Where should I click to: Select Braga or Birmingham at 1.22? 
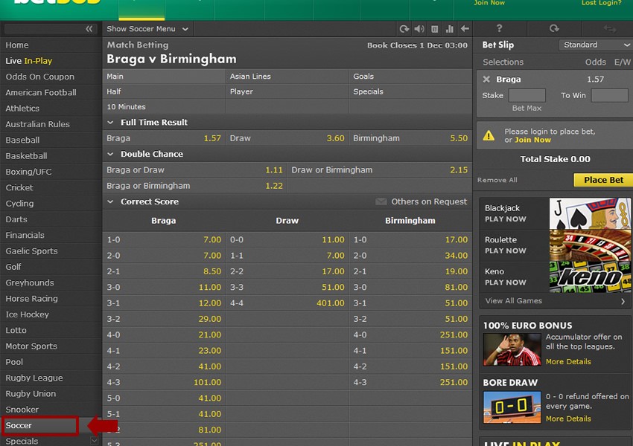click(194, 186)
